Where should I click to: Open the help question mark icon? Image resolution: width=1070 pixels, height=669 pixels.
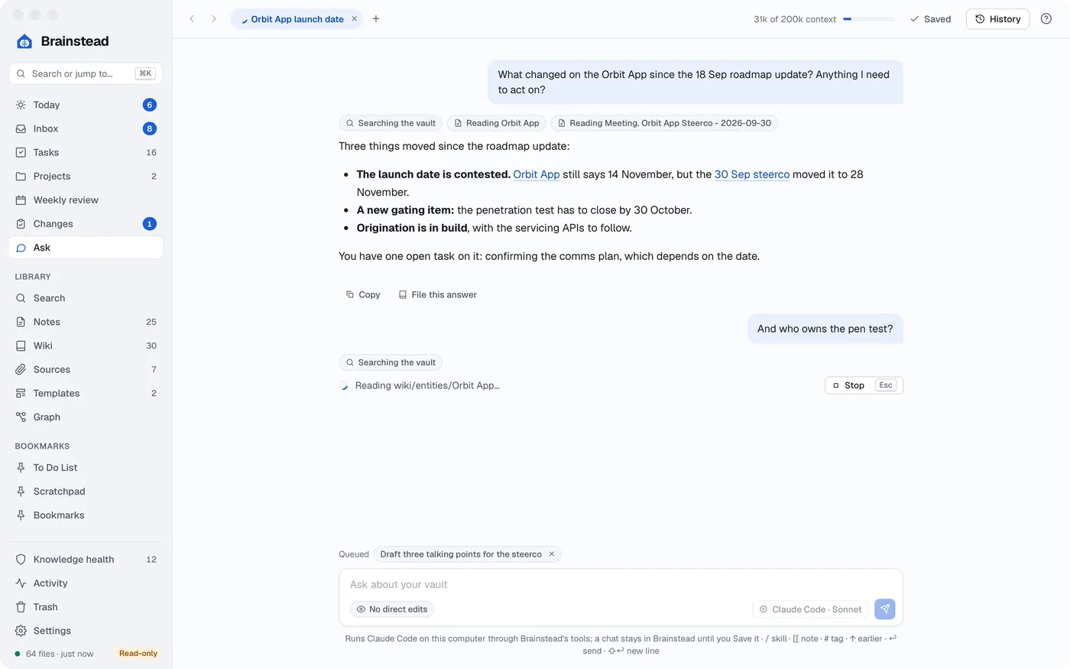click(x=1046, y=19)
